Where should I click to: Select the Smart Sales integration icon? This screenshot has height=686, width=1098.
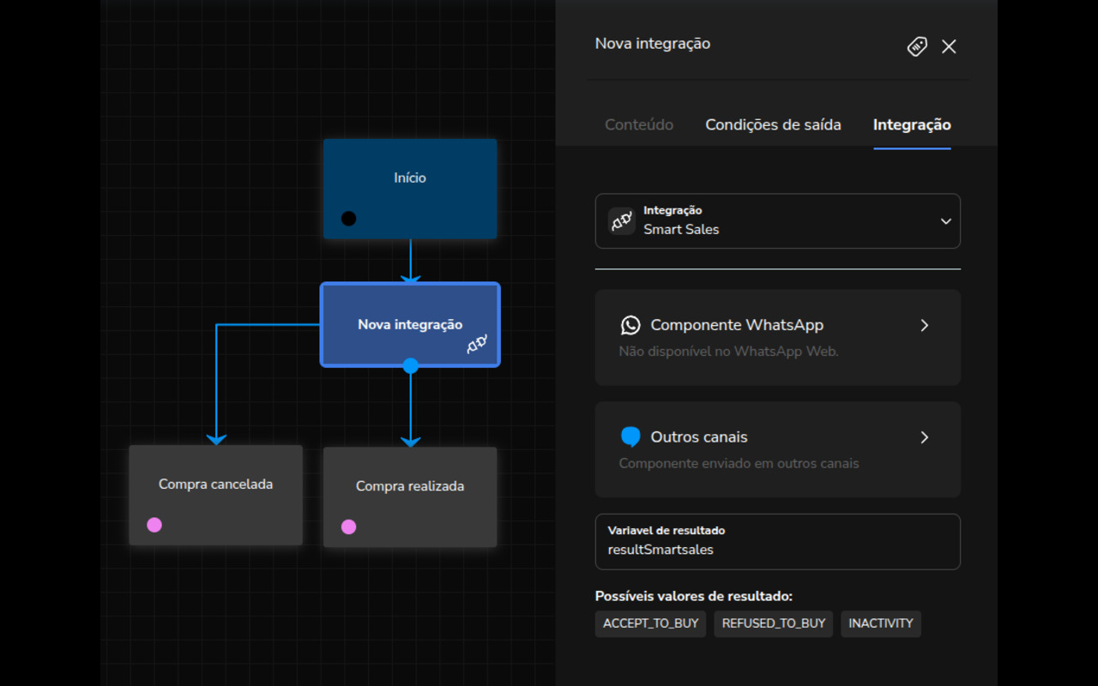click(619, 220)
